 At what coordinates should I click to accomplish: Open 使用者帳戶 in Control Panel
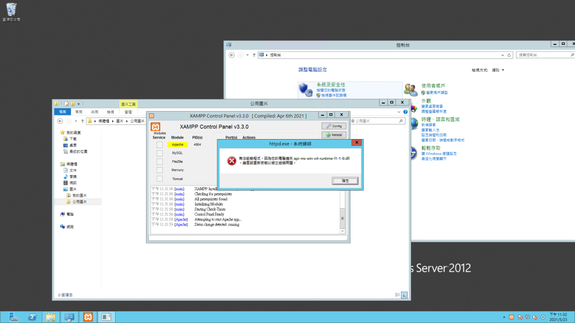[433, 86]
